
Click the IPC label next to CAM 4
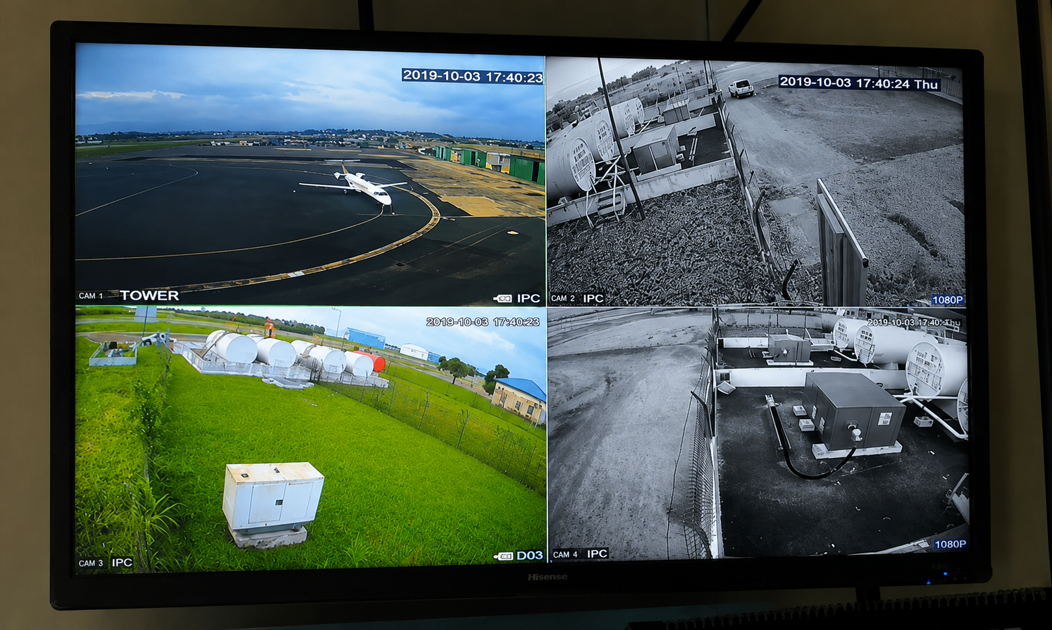click(x=597, y=553)
